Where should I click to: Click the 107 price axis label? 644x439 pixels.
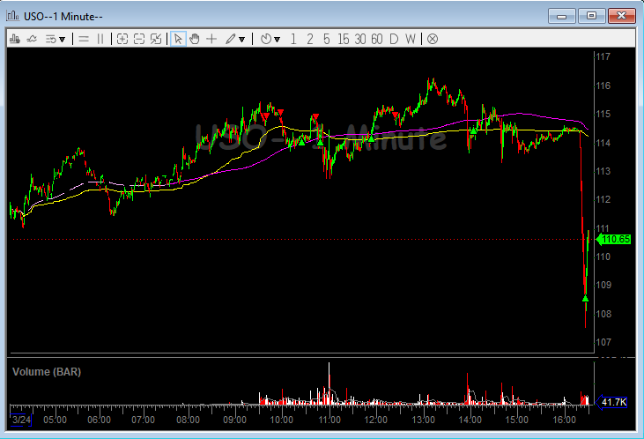point(603,342)
